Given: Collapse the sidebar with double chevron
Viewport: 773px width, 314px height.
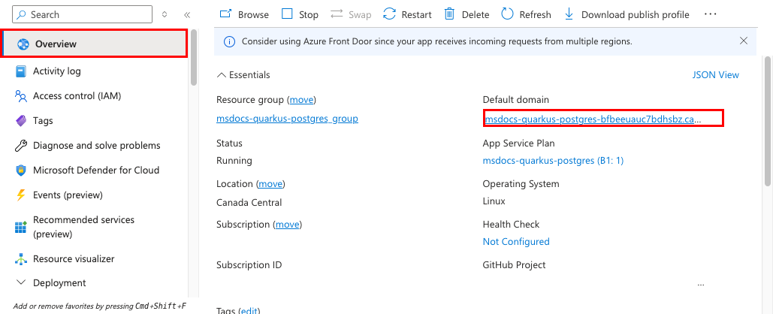Looking at the screenshot, I should click(x=187, y=15).
